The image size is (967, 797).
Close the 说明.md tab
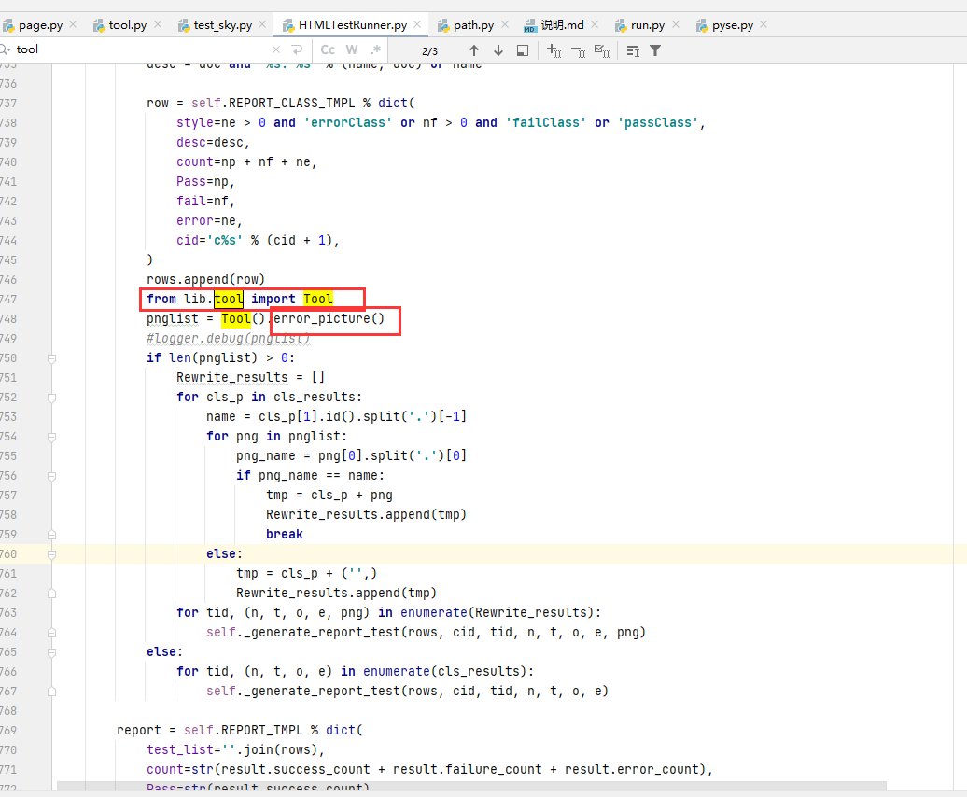coord(595,24)
